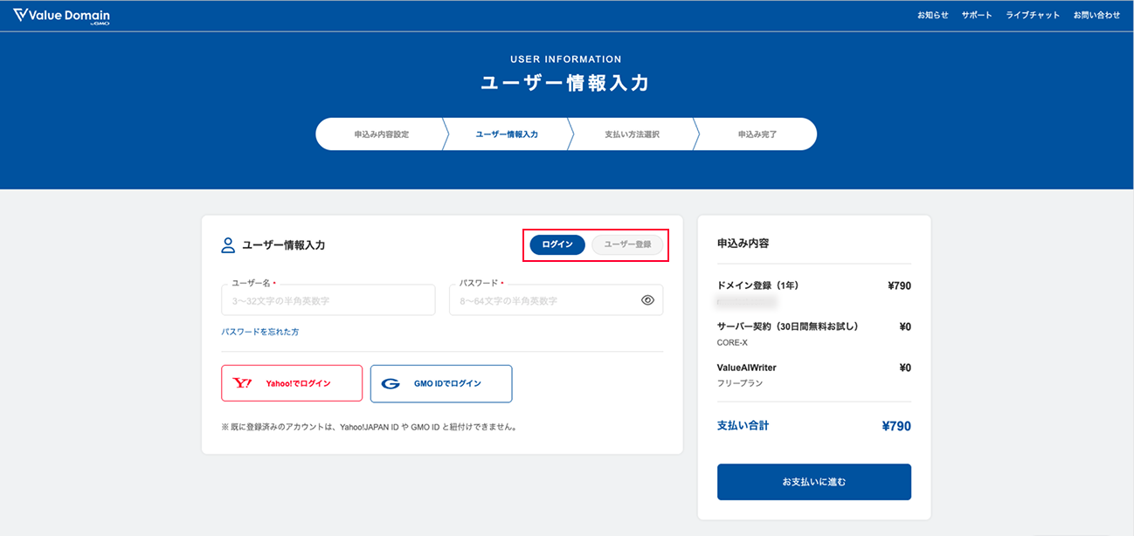Open お問い合わせ from the header
Image resolution: width=1134 pixels, height=536 pixels.
click(x=1096, y=16)
